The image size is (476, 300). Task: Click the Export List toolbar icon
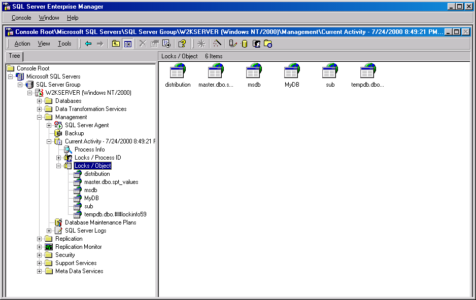coord(166,44)
